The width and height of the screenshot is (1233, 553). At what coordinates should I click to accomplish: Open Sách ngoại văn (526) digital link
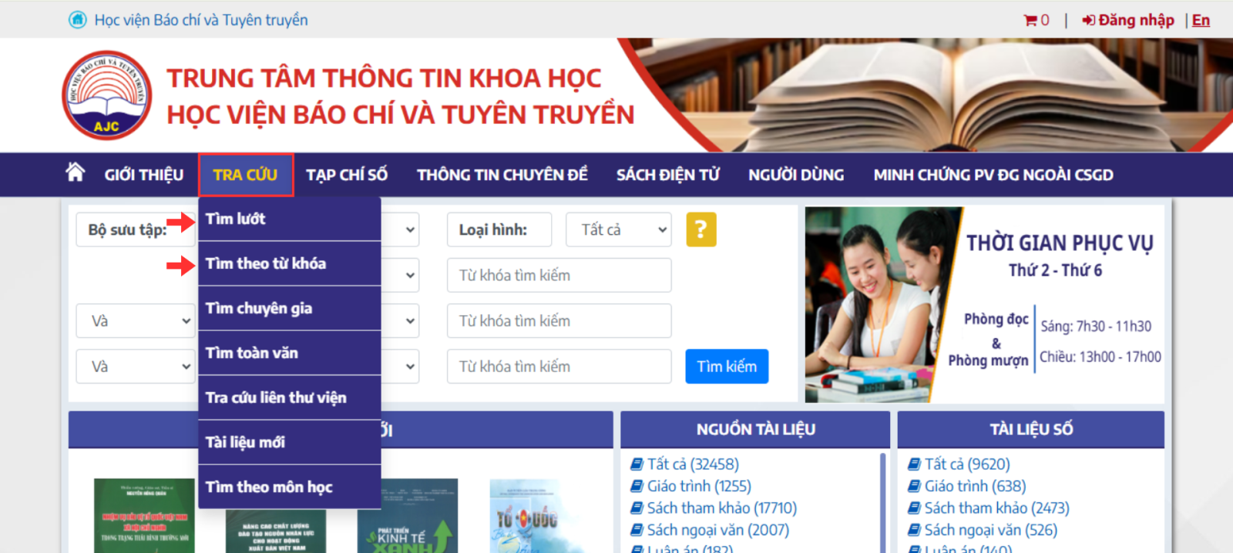pyautogui.click(x=991, y=530)
